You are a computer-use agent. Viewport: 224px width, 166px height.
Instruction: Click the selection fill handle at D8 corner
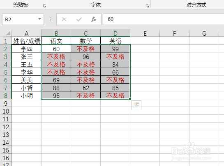point(130,99)
